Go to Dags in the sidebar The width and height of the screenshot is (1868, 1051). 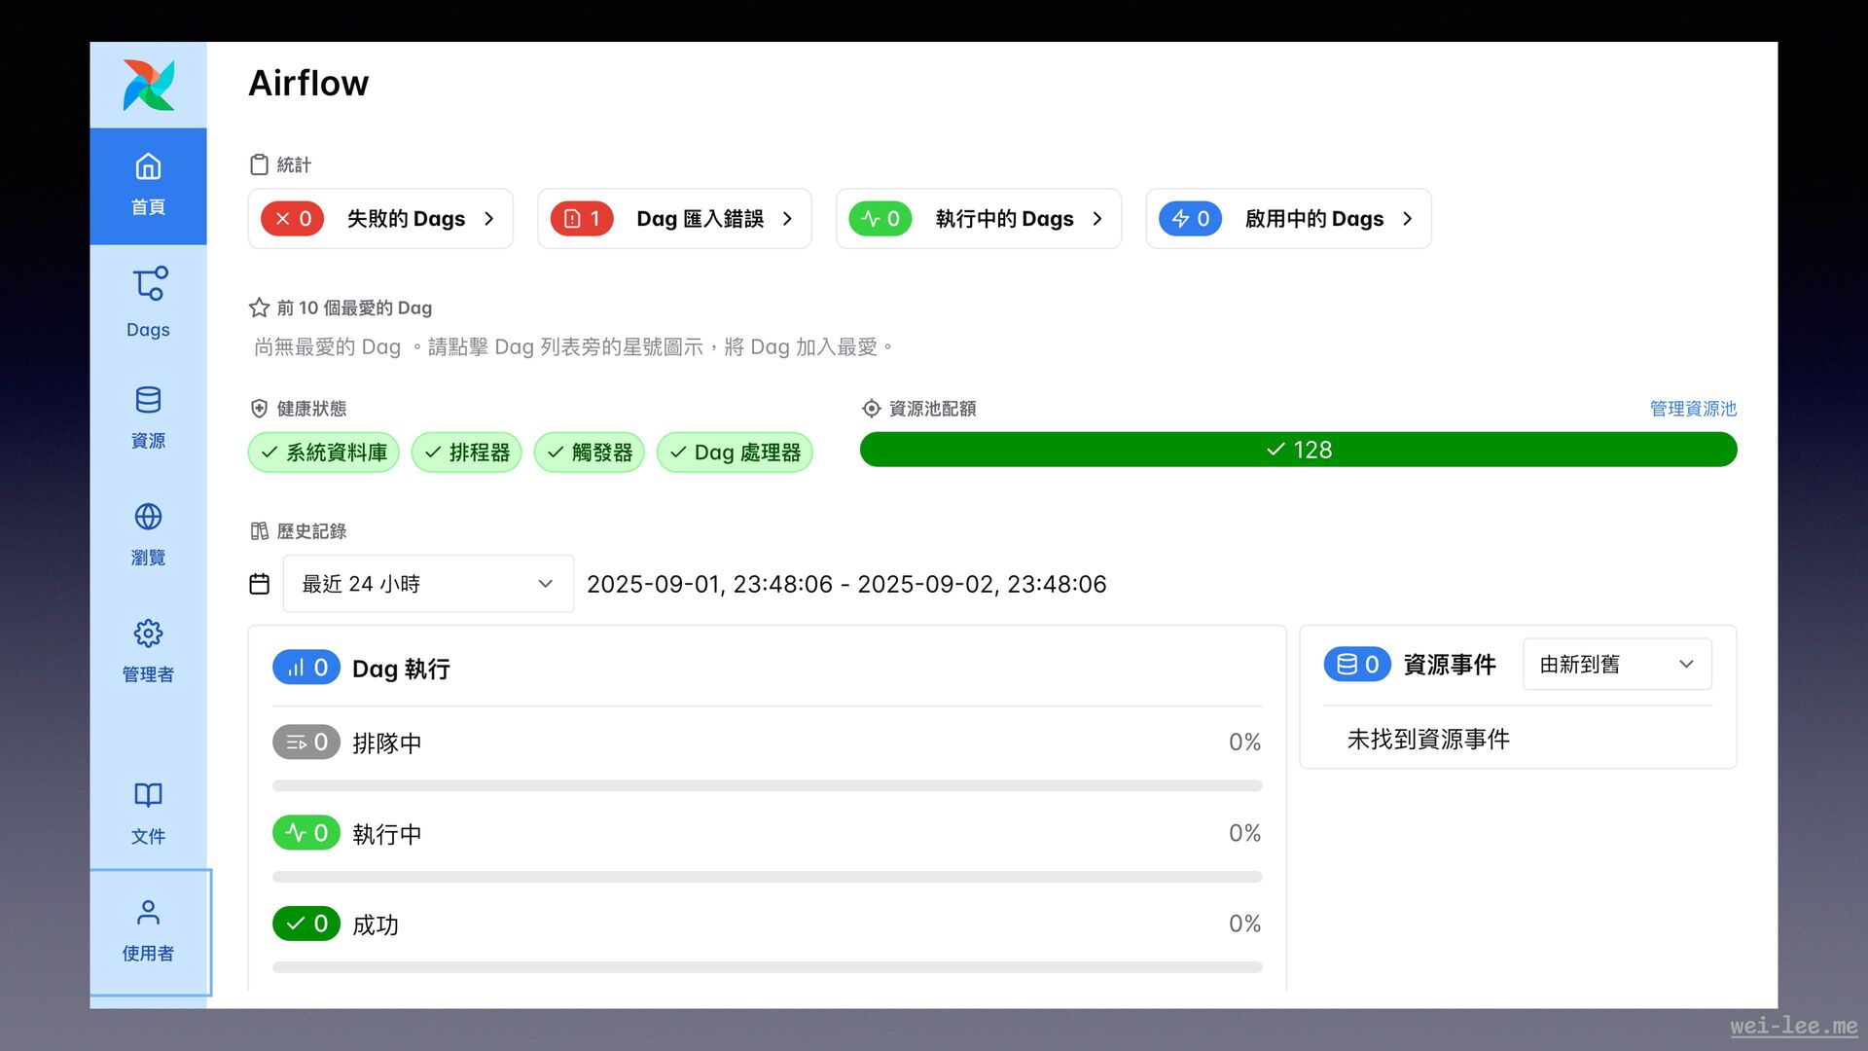(148, 303)
